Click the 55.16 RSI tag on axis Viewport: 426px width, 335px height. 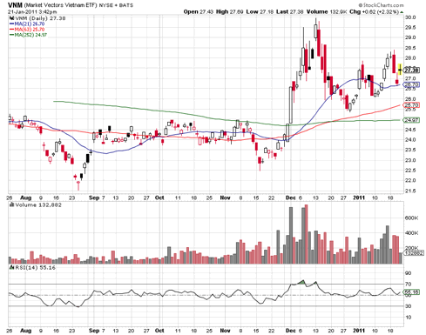(412, 292)
